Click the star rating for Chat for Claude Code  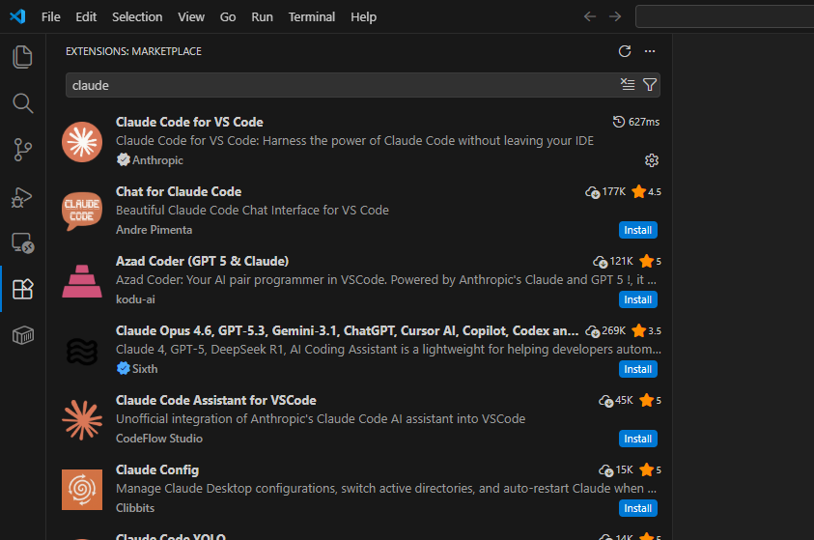click(x=646, y=191)
